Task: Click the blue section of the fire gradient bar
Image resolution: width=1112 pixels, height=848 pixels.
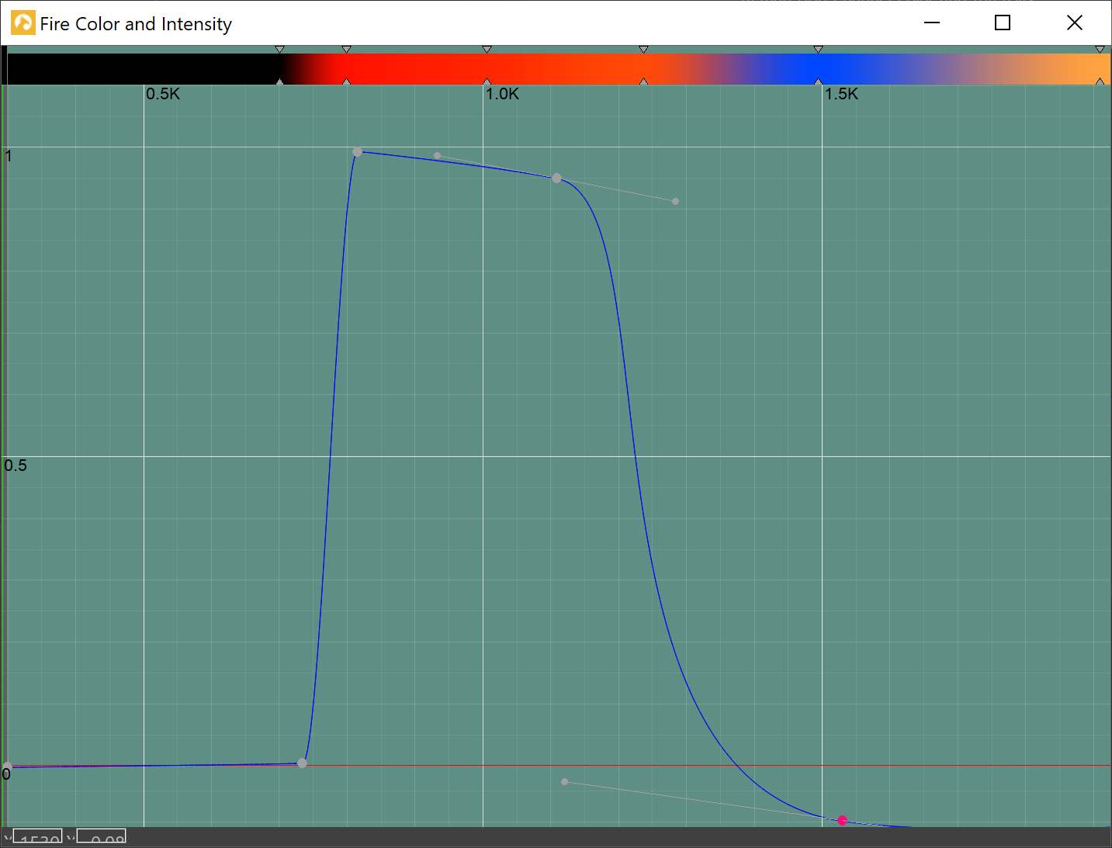Action: pos(807,68)
